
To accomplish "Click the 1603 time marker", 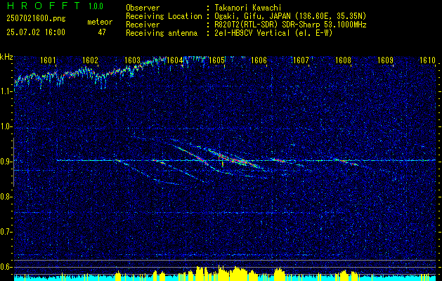I will [x=132, y=60].
